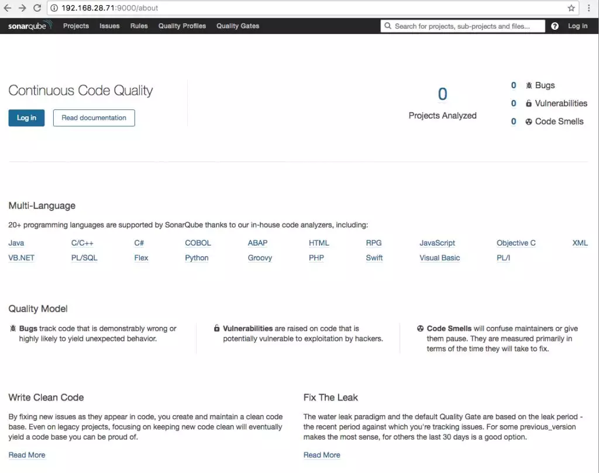Screen dimensions: 599x473
Task: Click the Read documentation button
Action: point(94,118)
